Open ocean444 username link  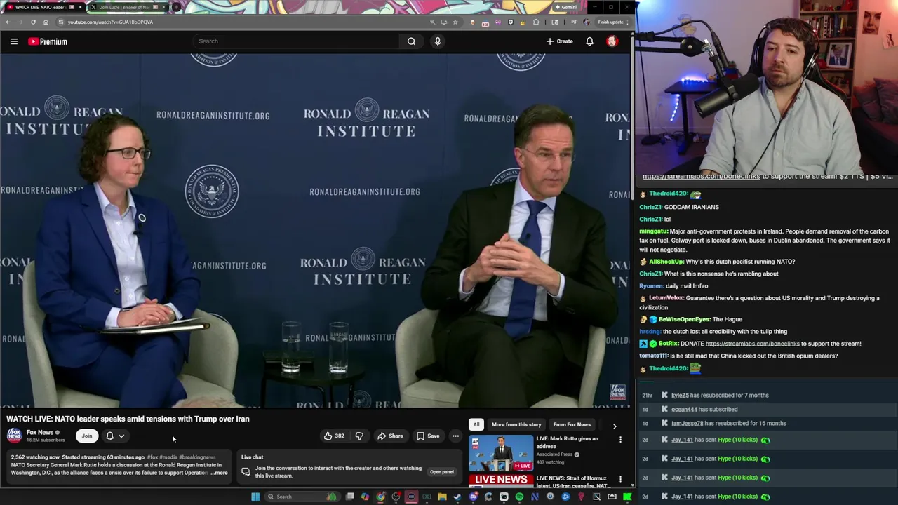point(684,410)
